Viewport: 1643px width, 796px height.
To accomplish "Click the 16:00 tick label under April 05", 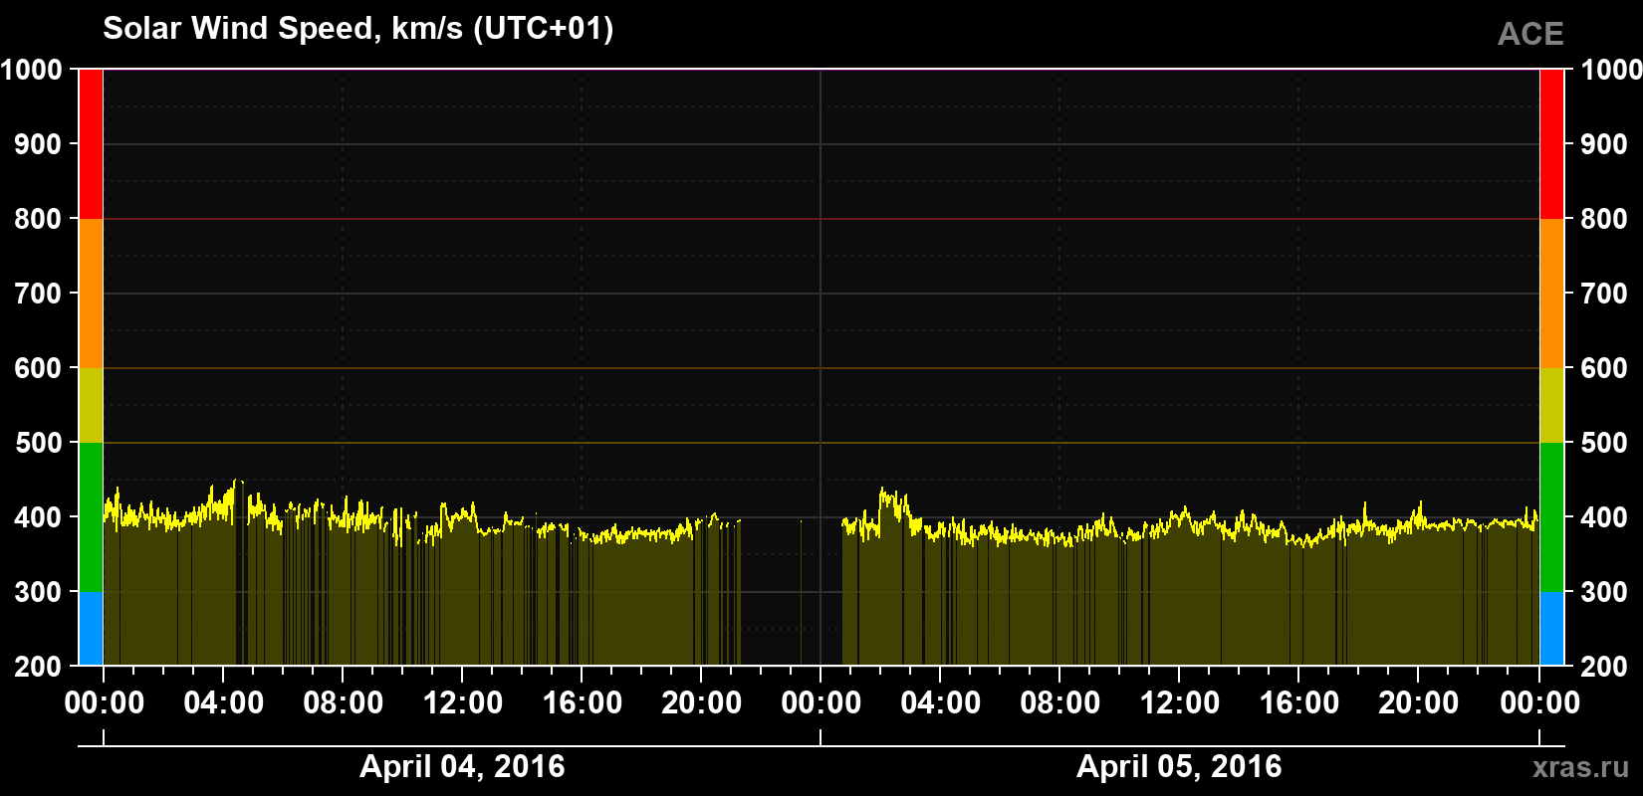I will pyautogui.click(x=1298, y=703).
